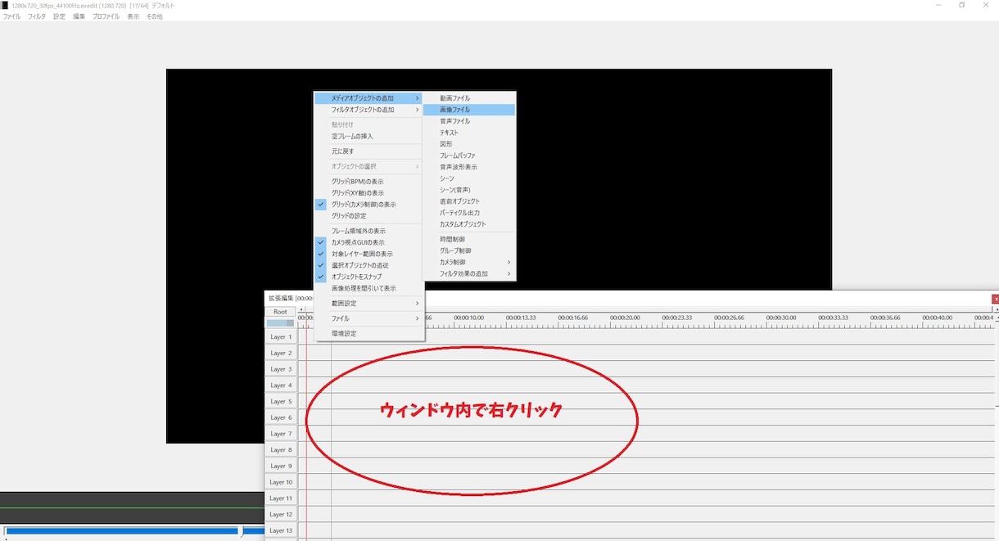Image resolution: width=999 pixels, height=541 pixels.
Task: Click the Root scene button in timeline
Action: (x=280, y=312)
